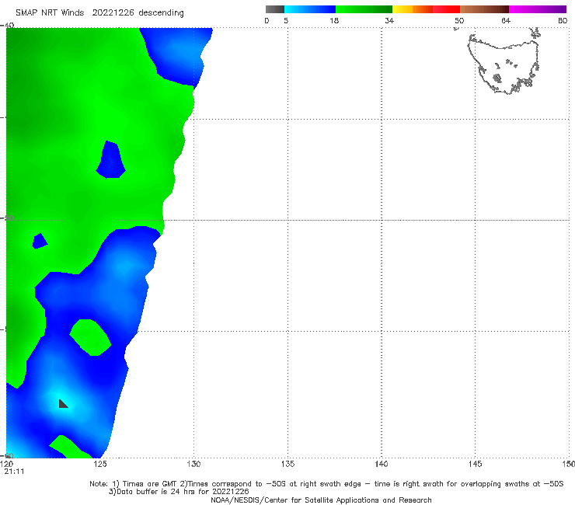Click the '125' longitude axis label

pyautogui.click(x=100, y=465)
